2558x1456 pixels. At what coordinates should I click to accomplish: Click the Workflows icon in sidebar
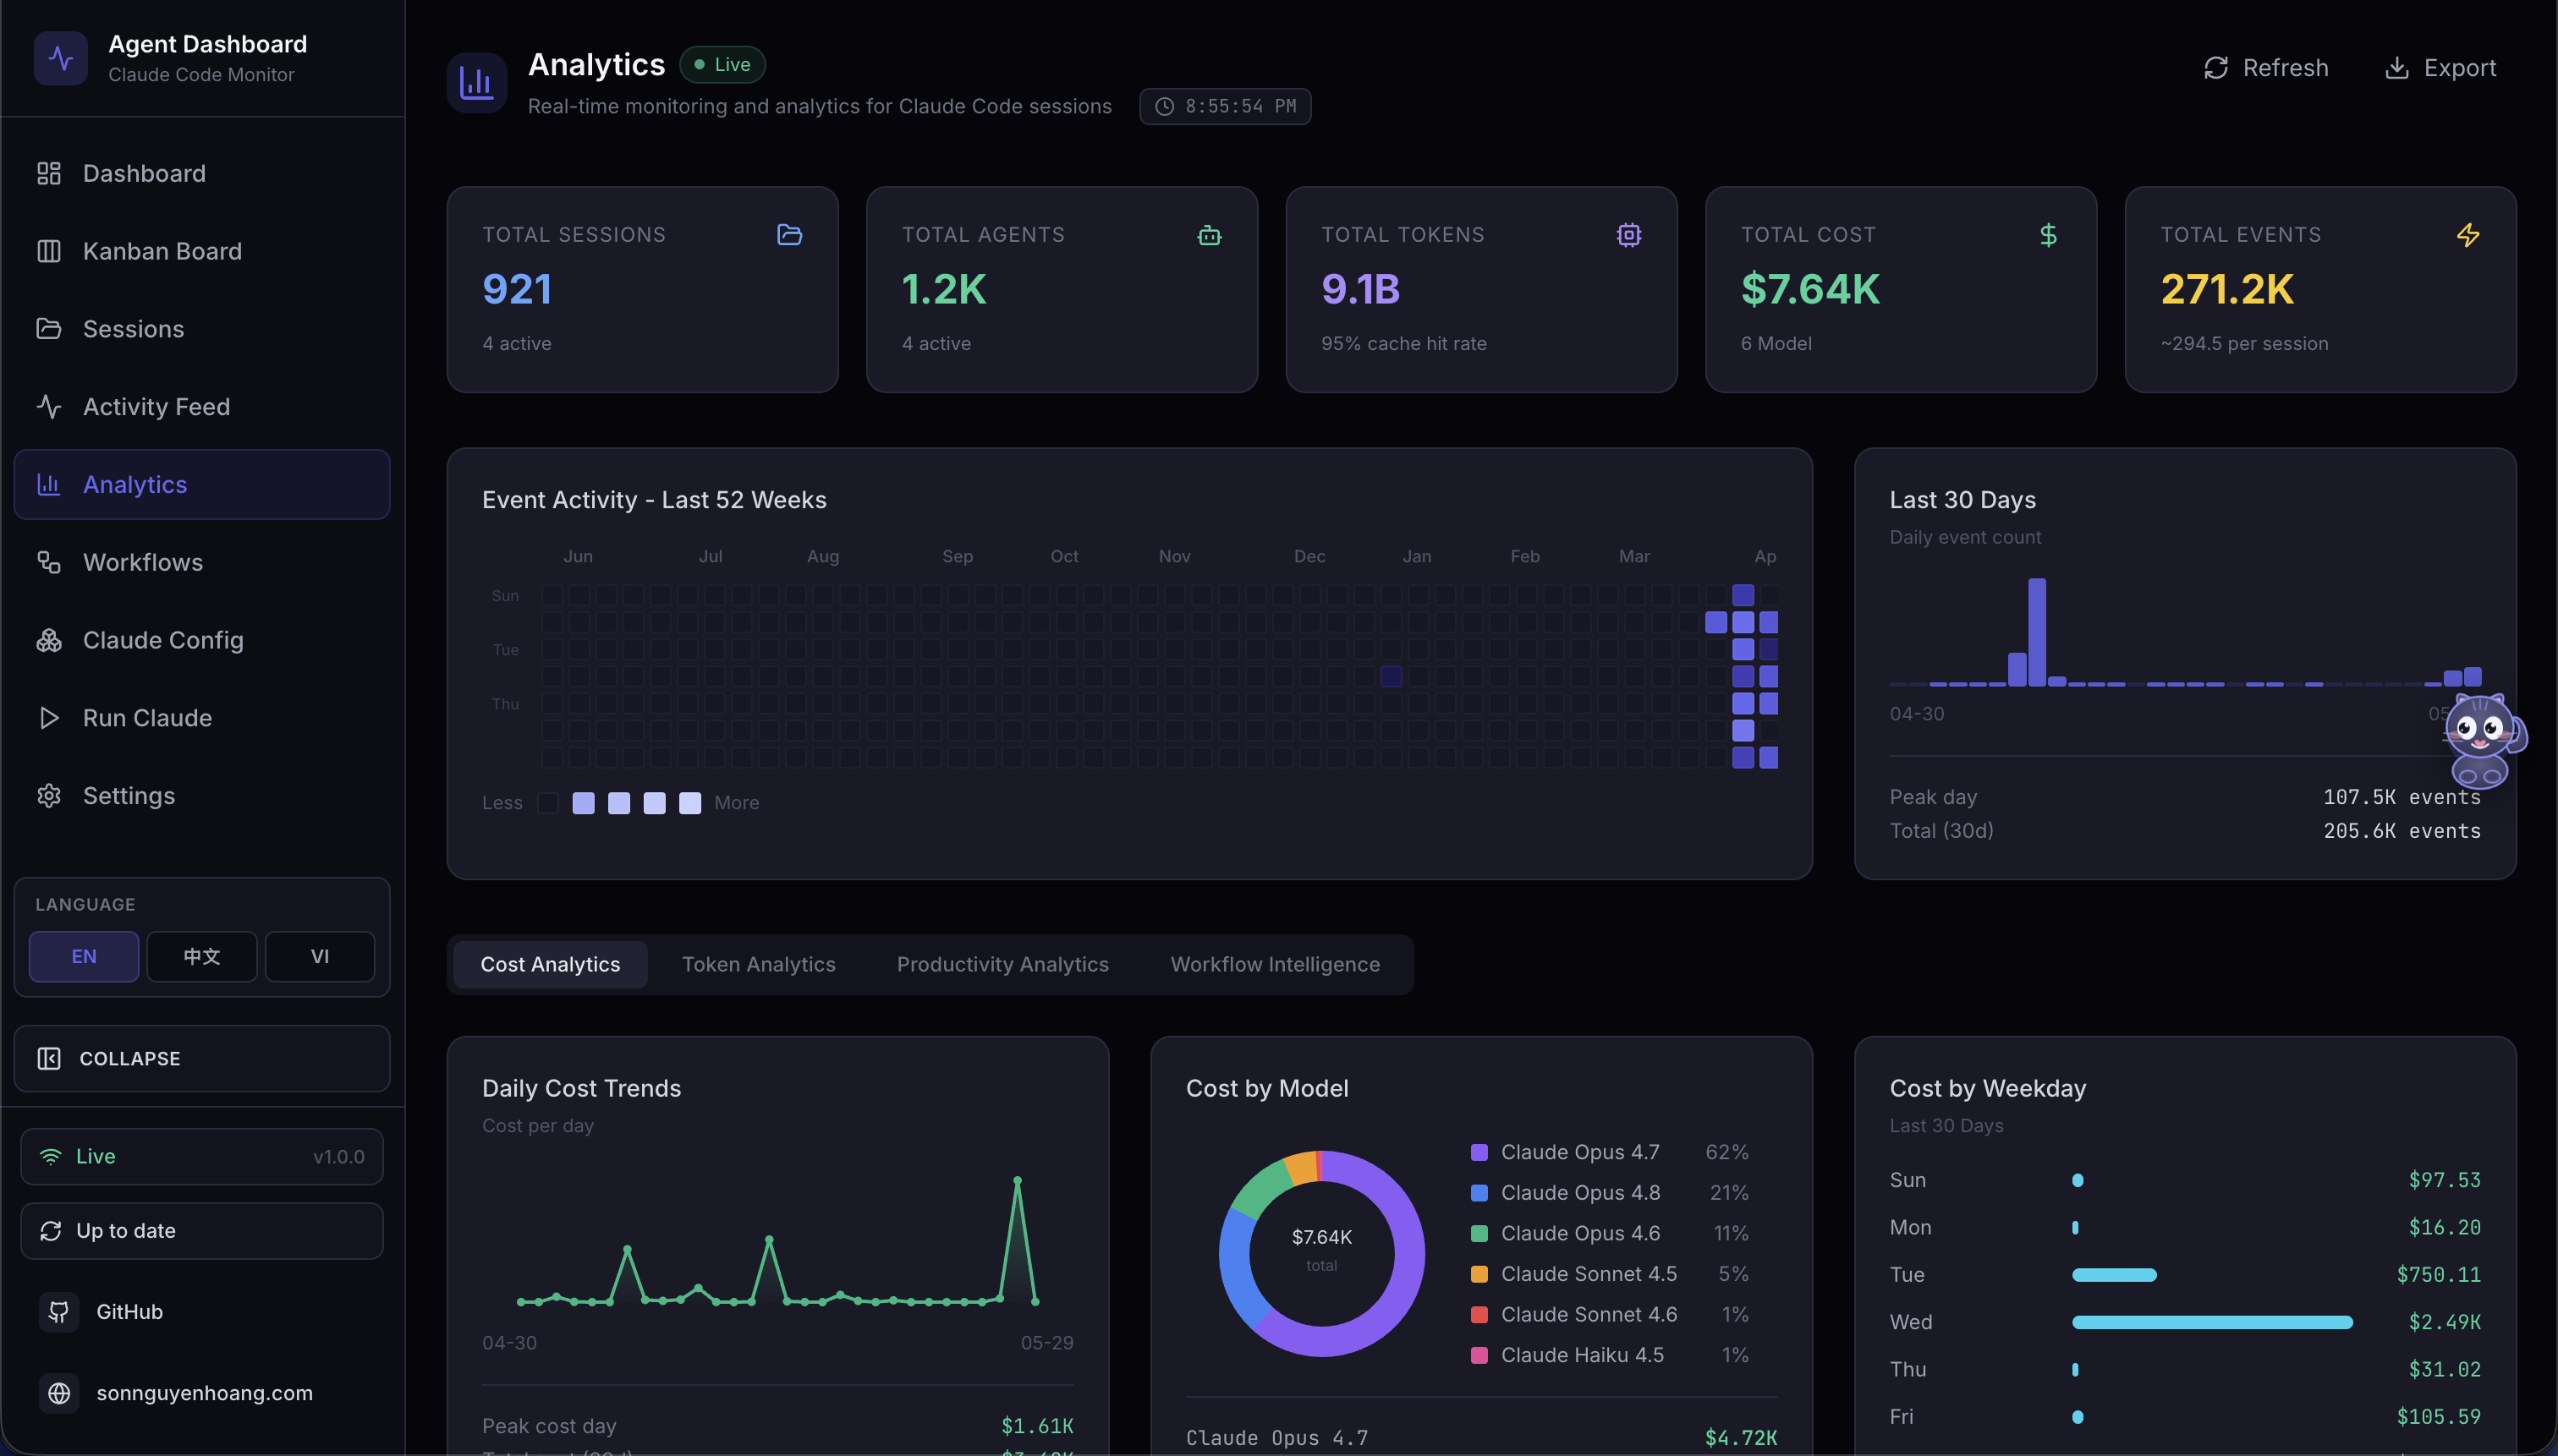click(49, 562)
